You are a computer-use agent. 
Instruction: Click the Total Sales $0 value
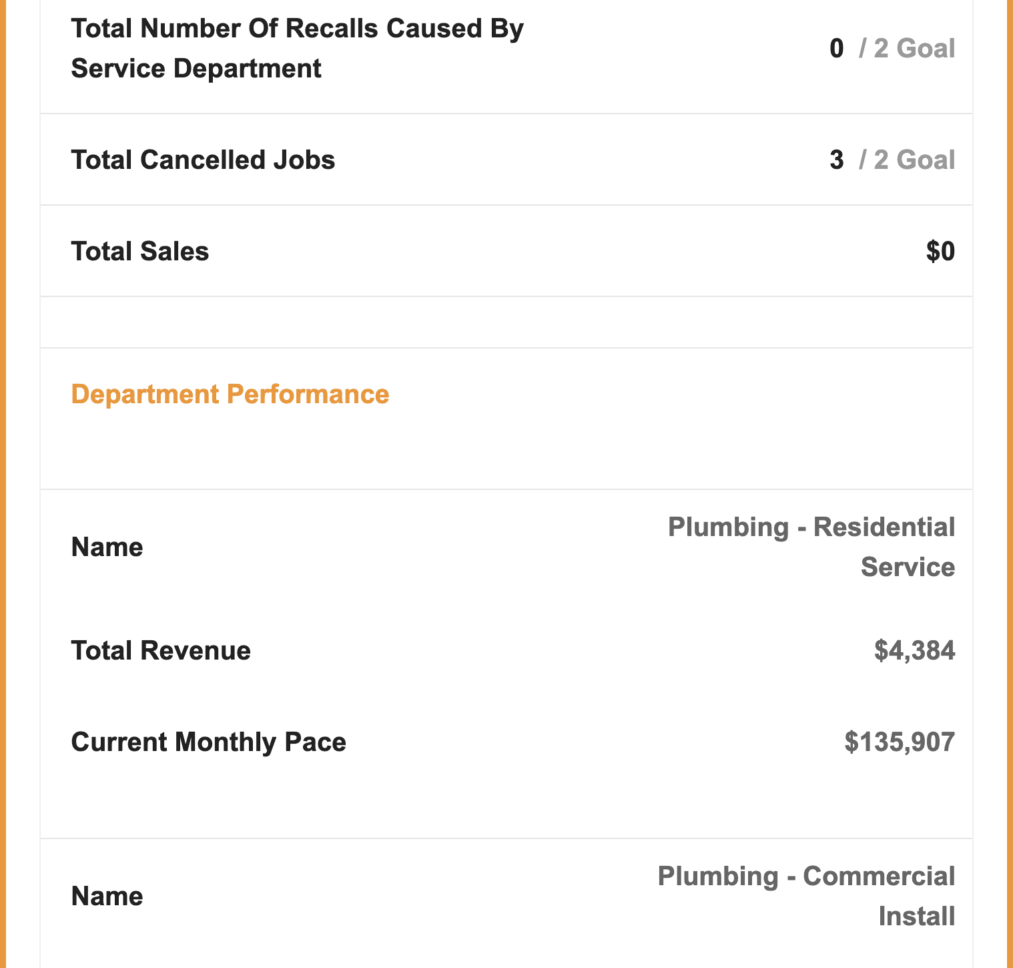coord(940,252)
